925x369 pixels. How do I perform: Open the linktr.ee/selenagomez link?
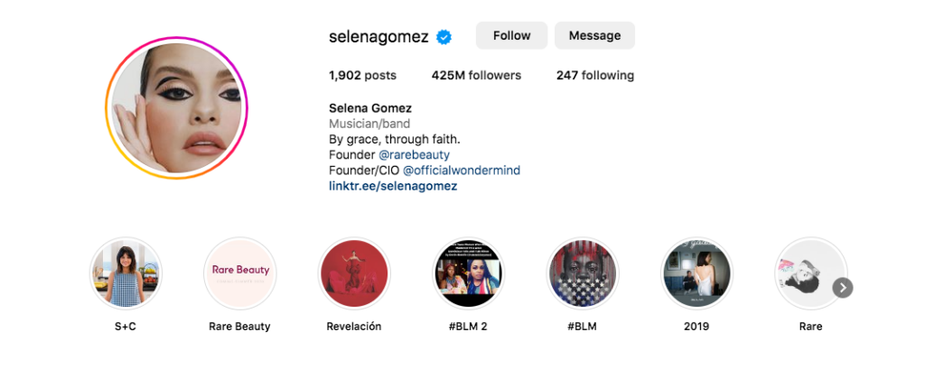[393, 186]
